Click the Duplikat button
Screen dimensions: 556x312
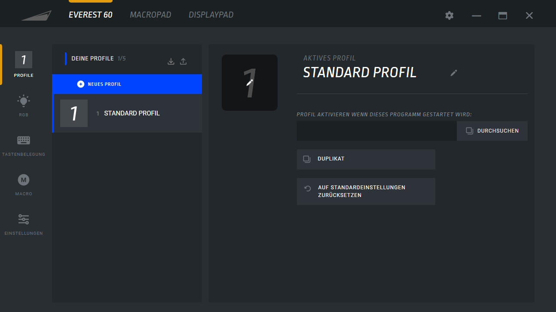(x=366, y=159)
